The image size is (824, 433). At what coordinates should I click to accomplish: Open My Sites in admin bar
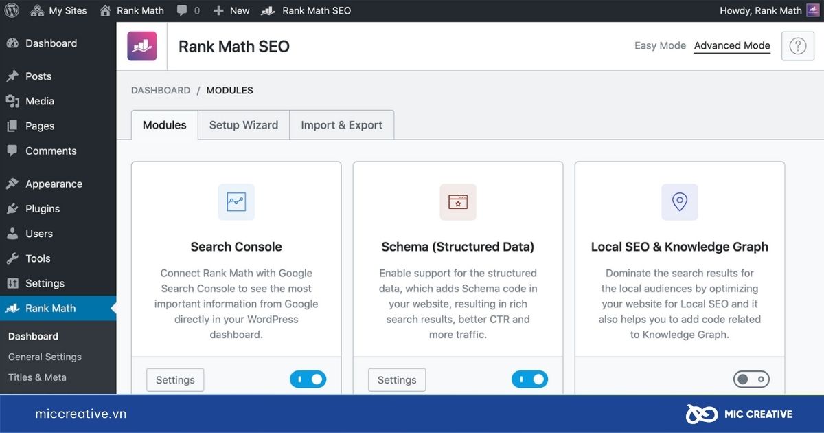pyautogui.click(x=58, y=10)
